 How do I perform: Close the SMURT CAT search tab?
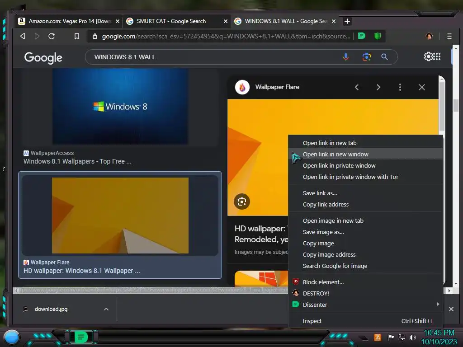tap(226, 21)
